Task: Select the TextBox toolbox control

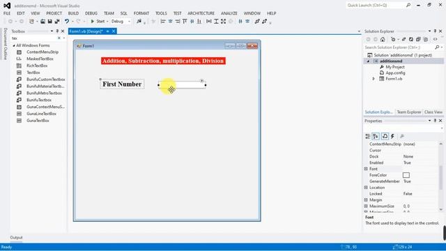Action: click(x=33, y=73)
